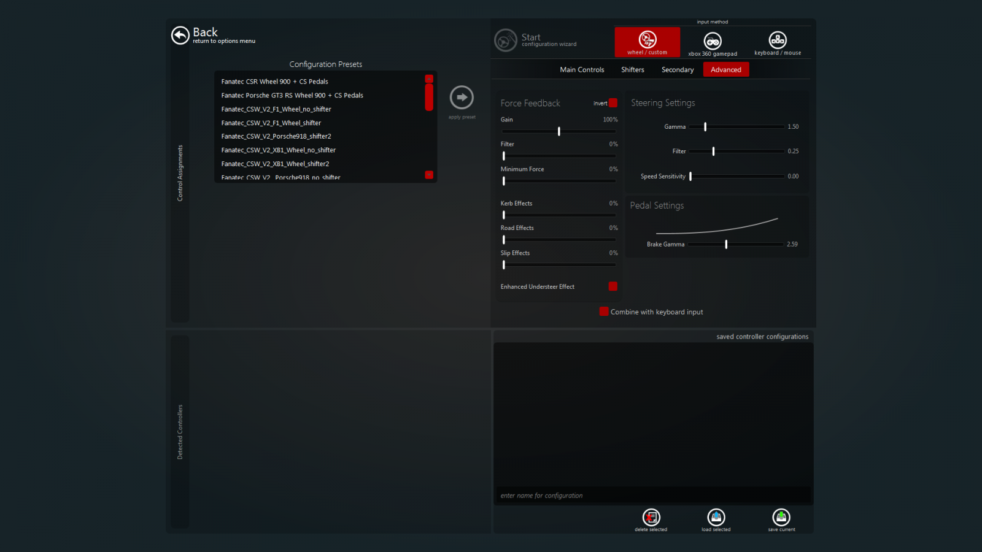Viewport: 982px width, 552px height.
Task: Click presets list scroll down button
Action: point(429,175)
